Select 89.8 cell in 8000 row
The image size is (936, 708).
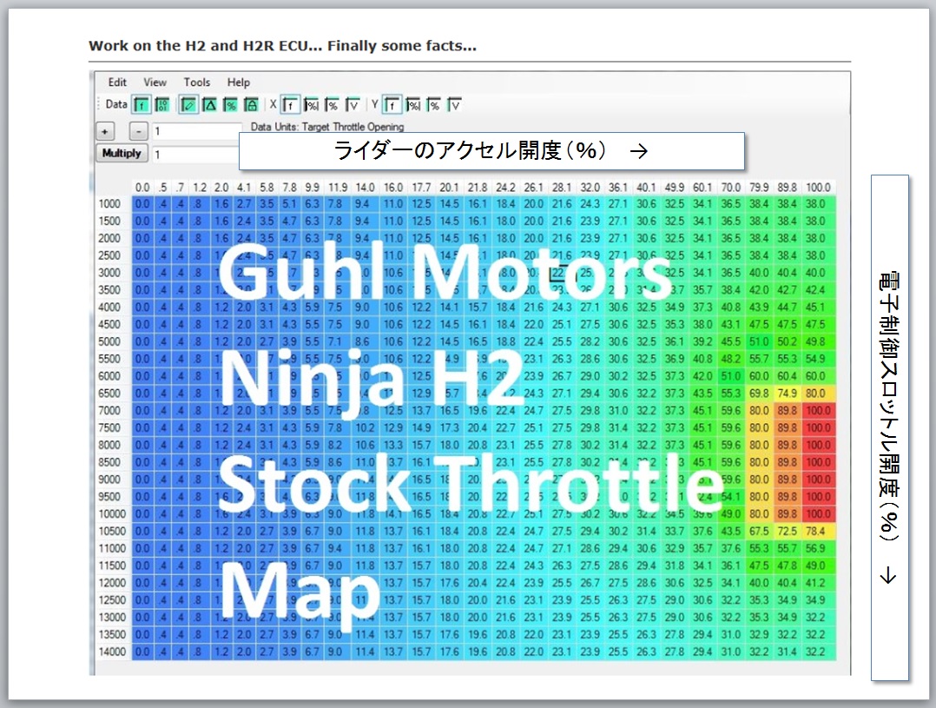point(787,445)
